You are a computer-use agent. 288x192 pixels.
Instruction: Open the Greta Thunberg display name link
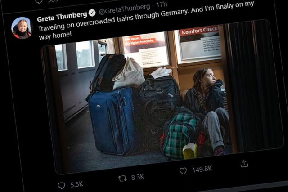(62, 16)
